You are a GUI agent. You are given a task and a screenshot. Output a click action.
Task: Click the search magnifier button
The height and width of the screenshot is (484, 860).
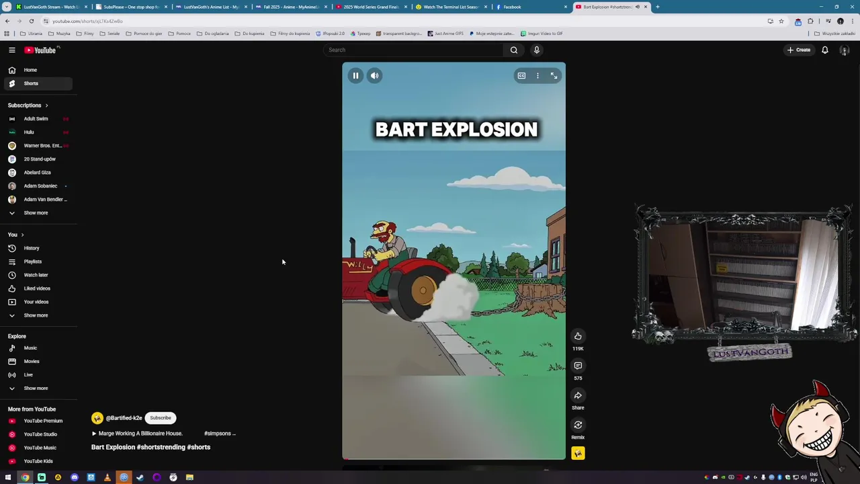[513, 50]
